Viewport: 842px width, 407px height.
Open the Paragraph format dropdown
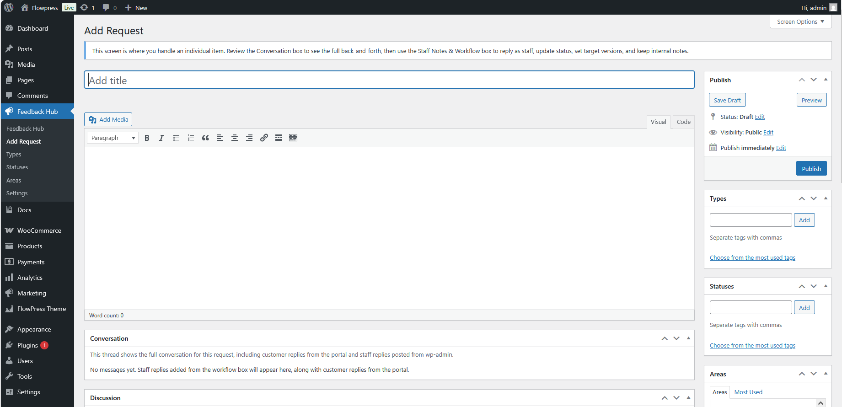pos(113,138)
